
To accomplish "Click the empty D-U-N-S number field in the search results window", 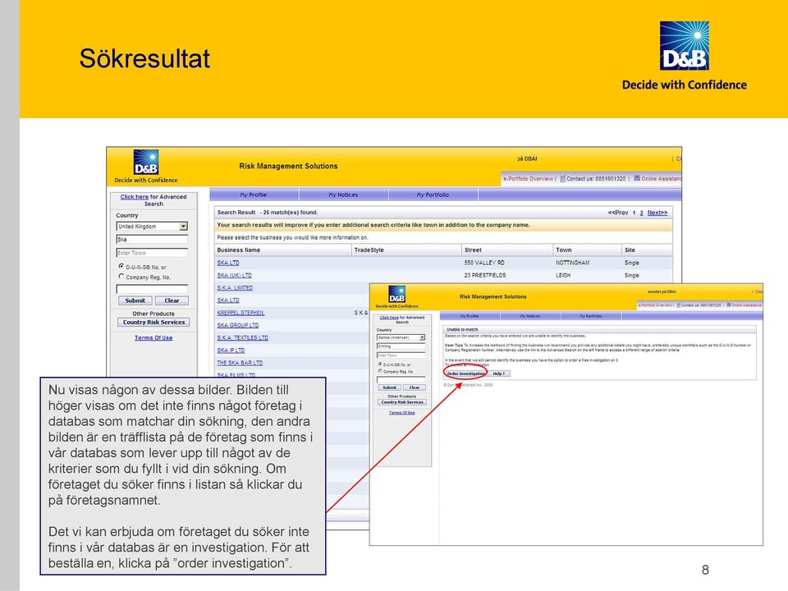I will pos(152,288).
